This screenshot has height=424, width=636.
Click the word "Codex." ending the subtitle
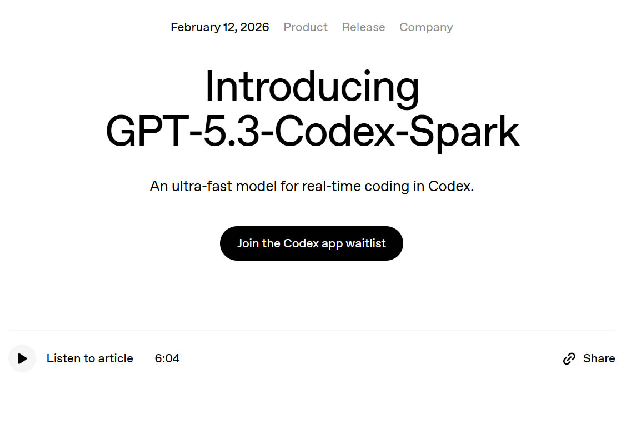(450, 186)
